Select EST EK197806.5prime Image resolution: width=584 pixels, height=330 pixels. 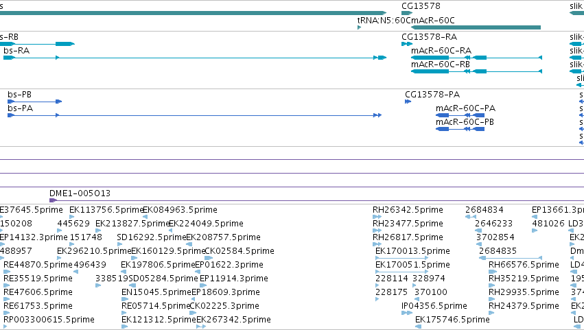pos(158,265)
